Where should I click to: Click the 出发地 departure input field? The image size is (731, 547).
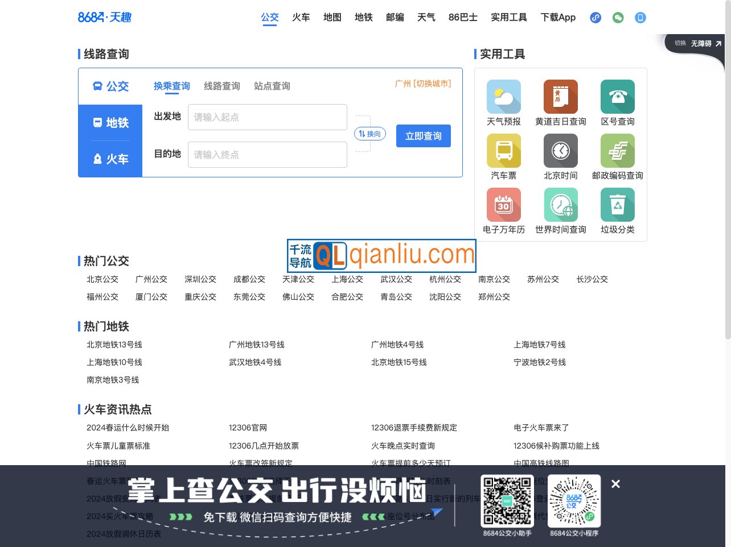pos(268,117)
